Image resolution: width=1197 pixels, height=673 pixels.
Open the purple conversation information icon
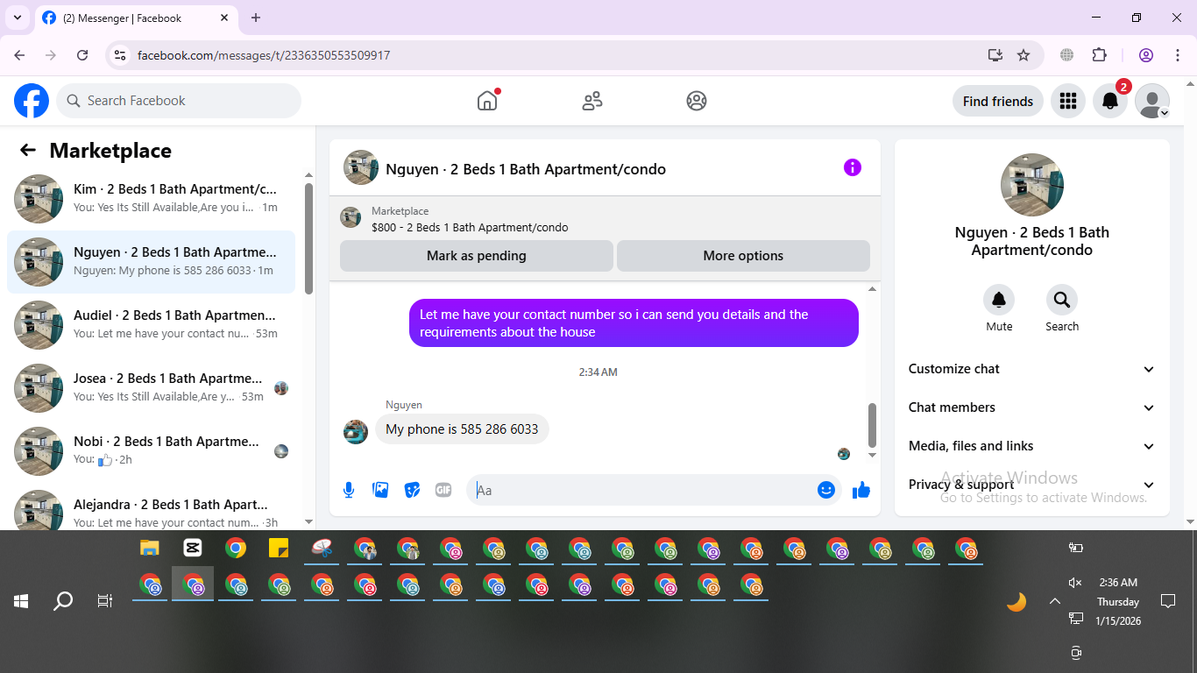point(852,167)
